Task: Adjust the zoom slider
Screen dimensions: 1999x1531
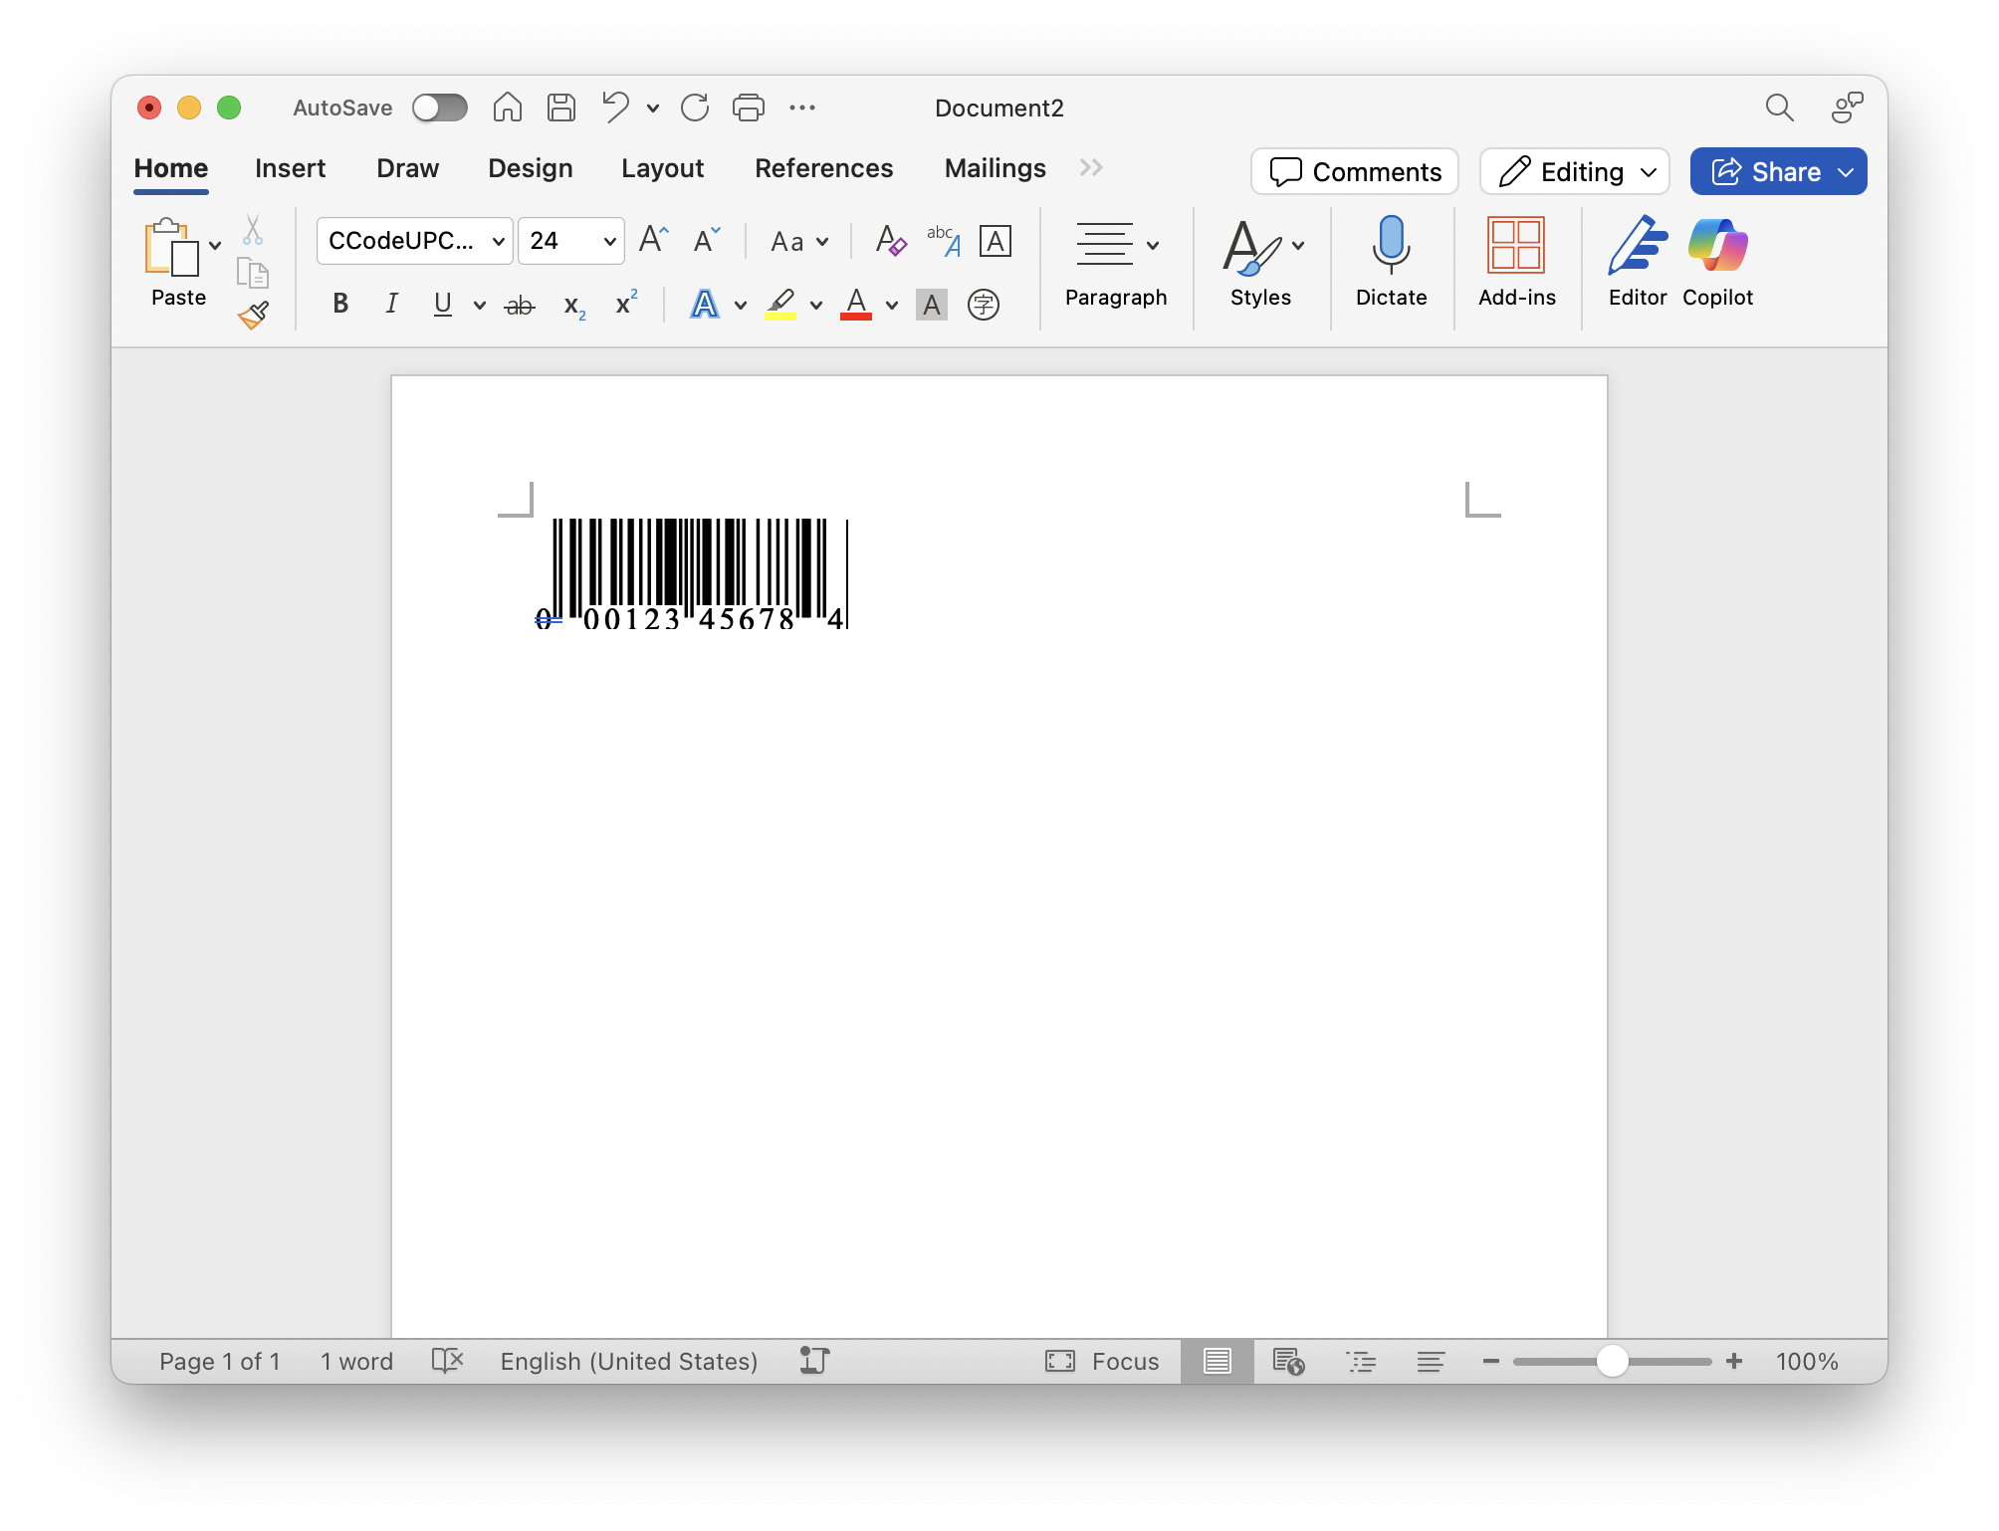Action: (1612, 1361)
